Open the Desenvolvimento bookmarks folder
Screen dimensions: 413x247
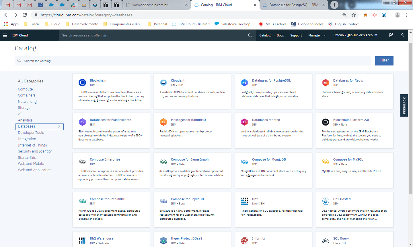point(82,24)
